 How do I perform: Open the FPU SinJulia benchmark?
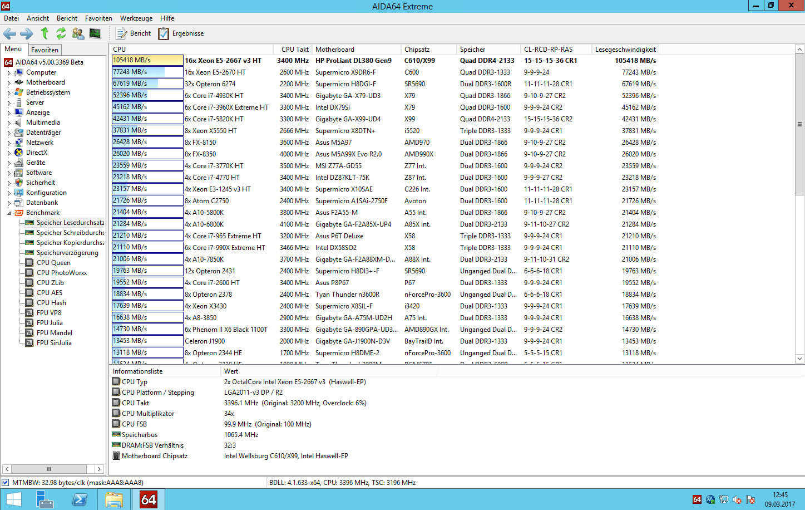point(54,343)
